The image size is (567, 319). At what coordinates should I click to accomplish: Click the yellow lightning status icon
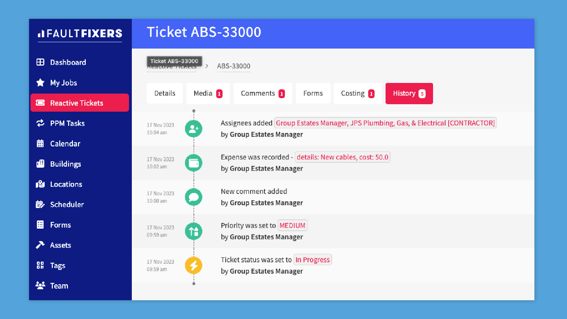pyautogui.click(x=193, y=265)
